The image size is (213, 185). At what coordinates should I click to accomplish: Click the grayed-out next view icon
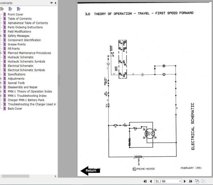pos(203,181)
